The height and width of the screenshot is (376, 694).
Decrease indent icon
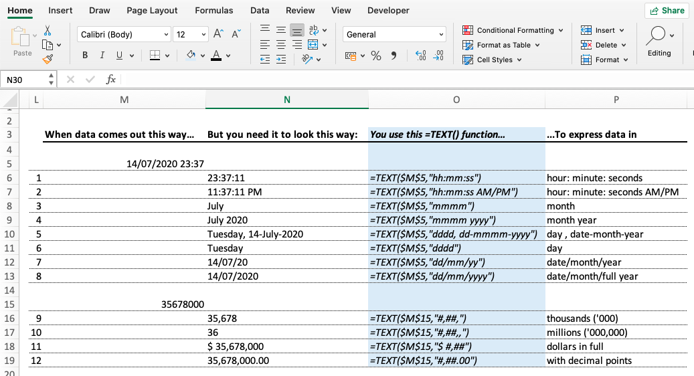click(265, 60)
